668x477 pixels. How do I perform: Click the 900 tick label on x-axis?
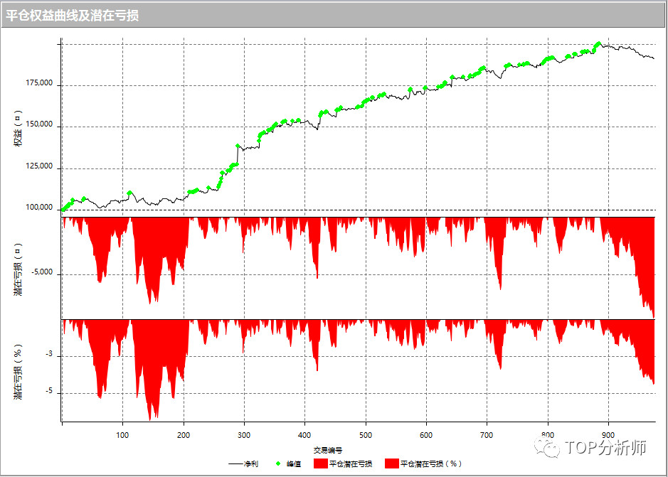608,434
